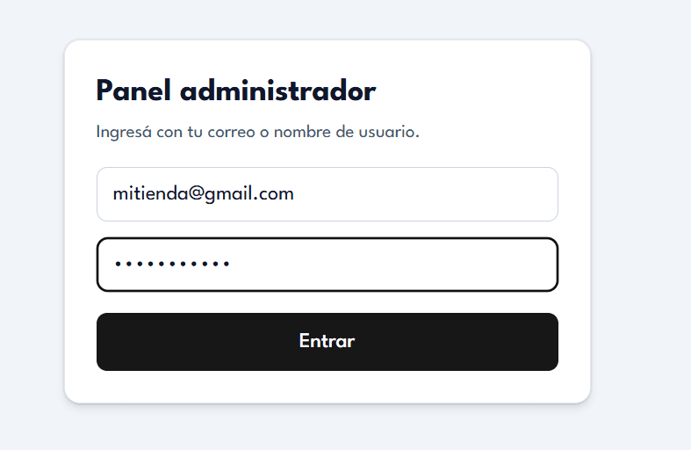
Task: Click the Entrar button
Action: click(x=327, y=342)
